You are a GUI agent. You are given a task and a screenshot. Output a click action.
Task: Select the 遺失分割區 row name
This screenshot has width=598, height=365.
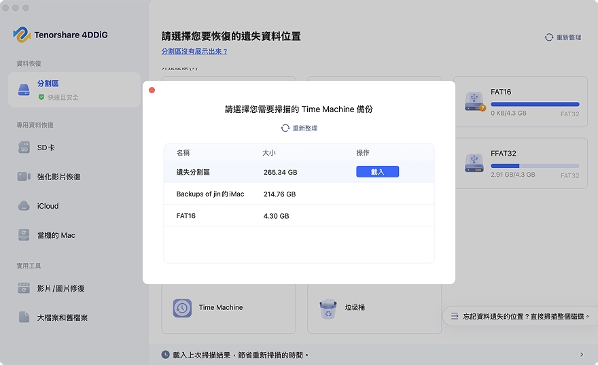[x=193, y=172]
